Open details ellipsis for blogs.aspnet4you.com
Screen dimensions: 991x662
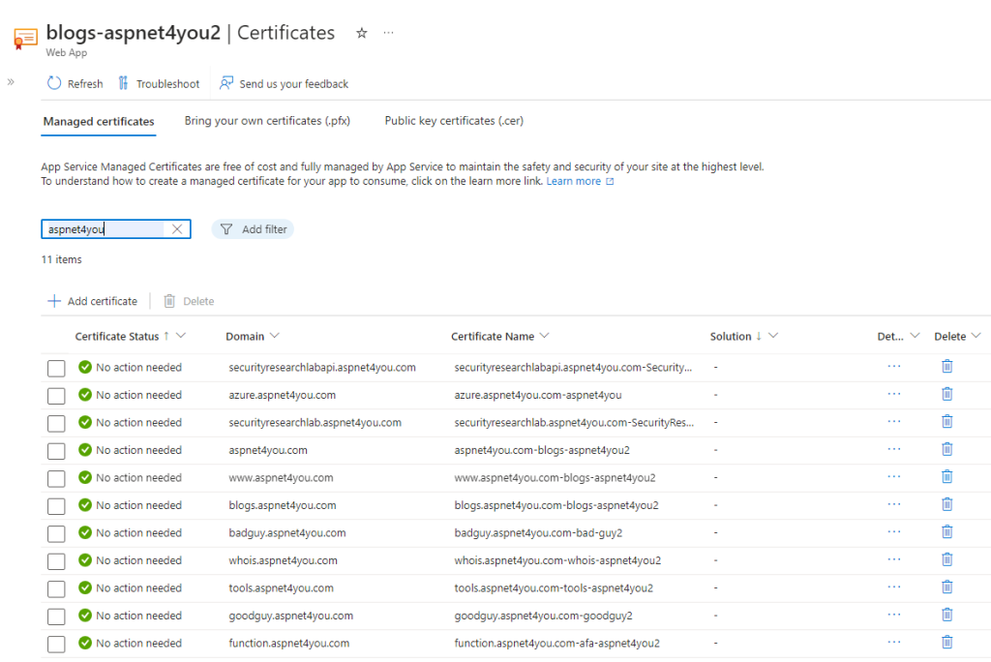[893, 504]
